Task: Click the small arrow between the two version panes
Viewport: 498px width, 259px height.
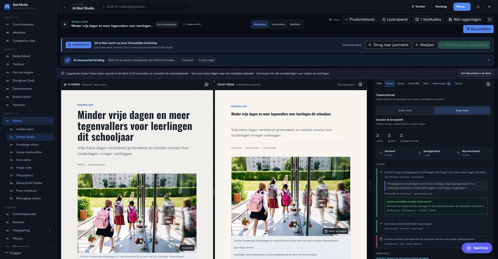Action: 214,81
